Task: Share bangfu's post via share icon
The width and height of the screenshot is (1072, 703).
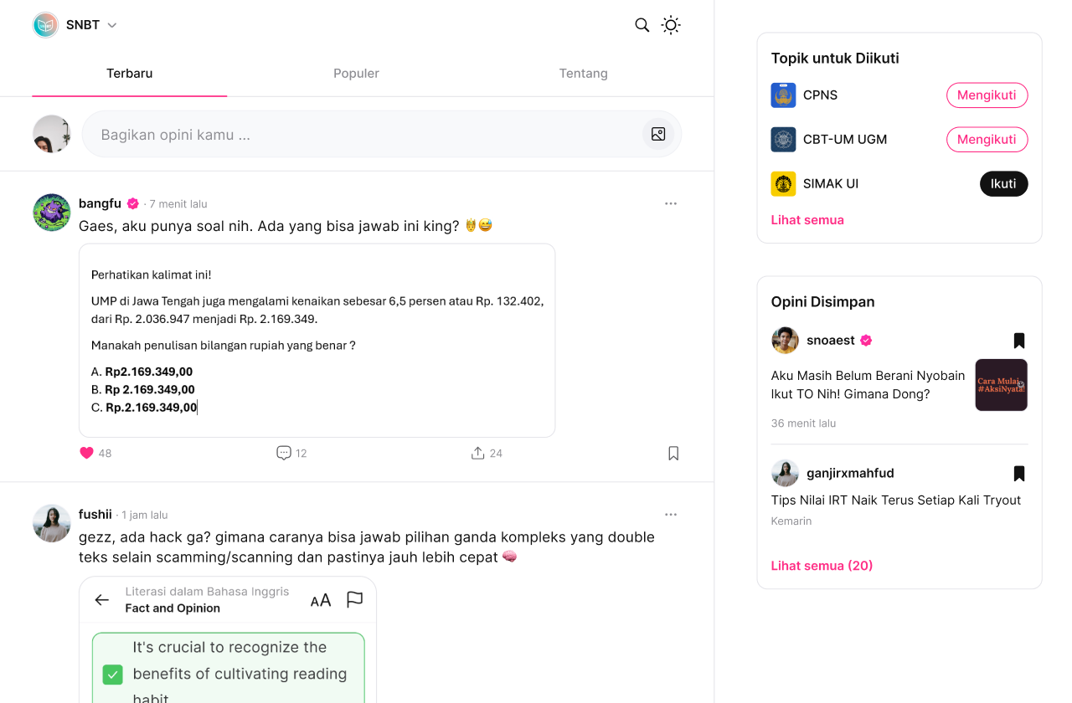Action: [x=477, y=453]
